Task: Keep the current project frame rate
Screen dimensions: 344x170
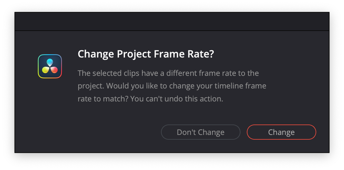Action: pos(200,132)
